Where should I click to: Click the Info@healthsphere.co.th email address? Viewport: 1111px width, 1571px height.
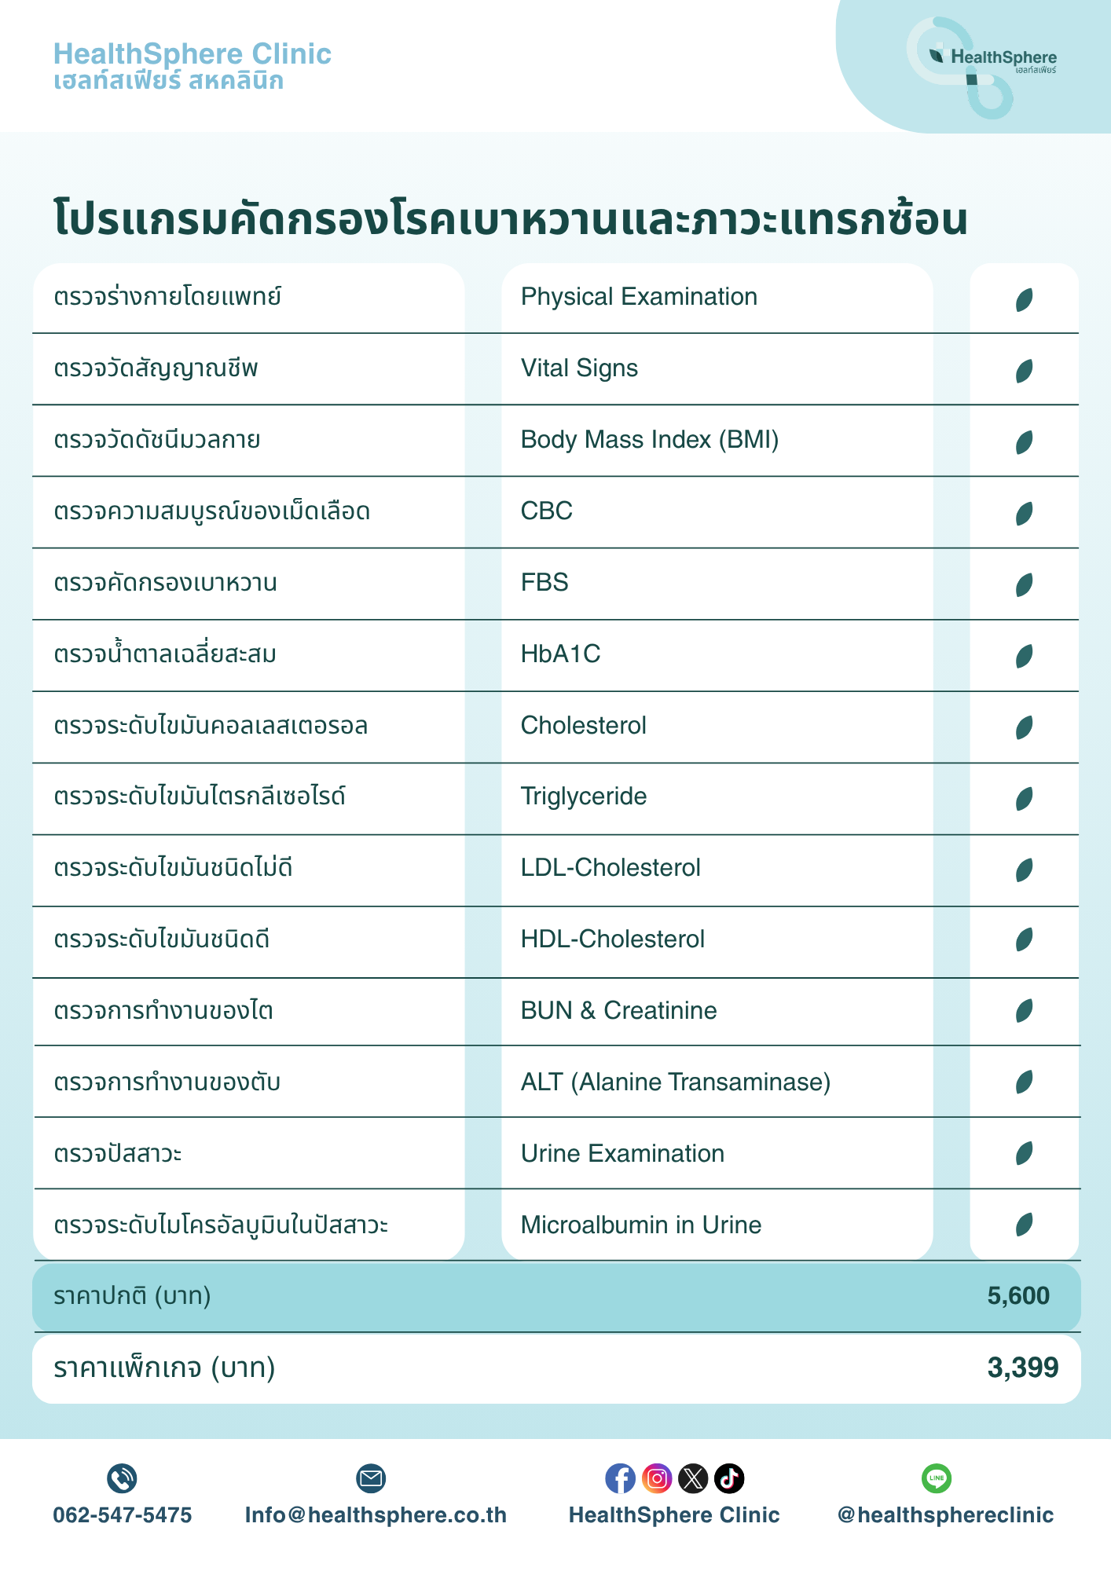[x=376, y=1514]
